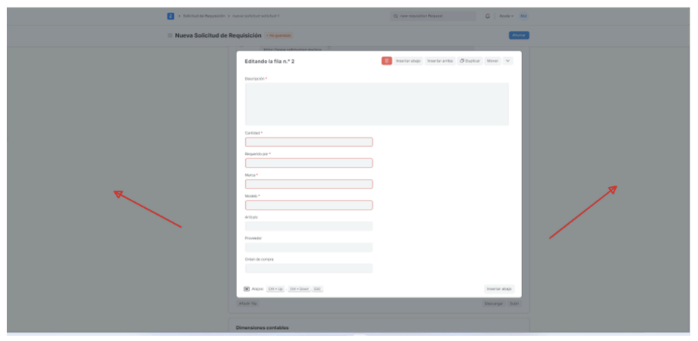Click into the Modelo field
Viewport: 698px width, 341px height.
[308, 205]
